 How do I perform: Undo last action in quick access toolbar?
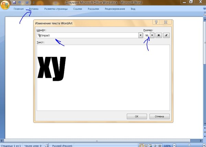click(20, 2)
